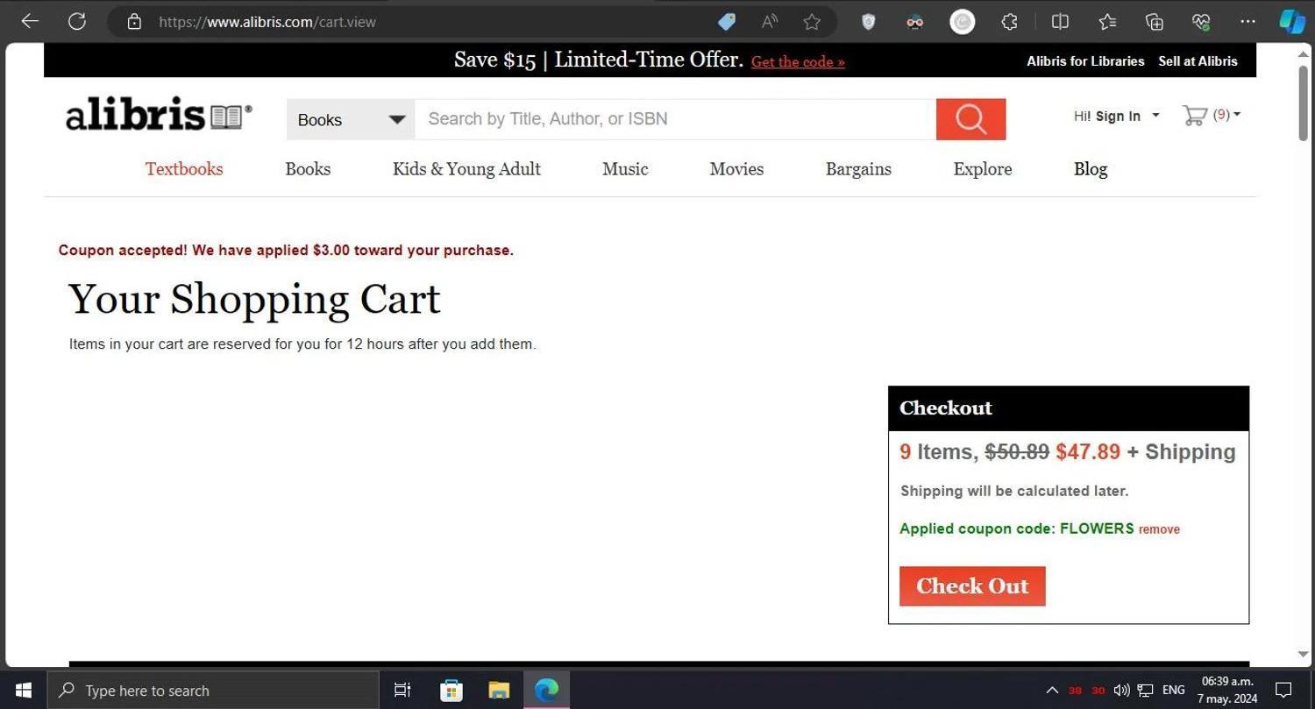
Task: Open the Music menu
Action: (625, 169)
